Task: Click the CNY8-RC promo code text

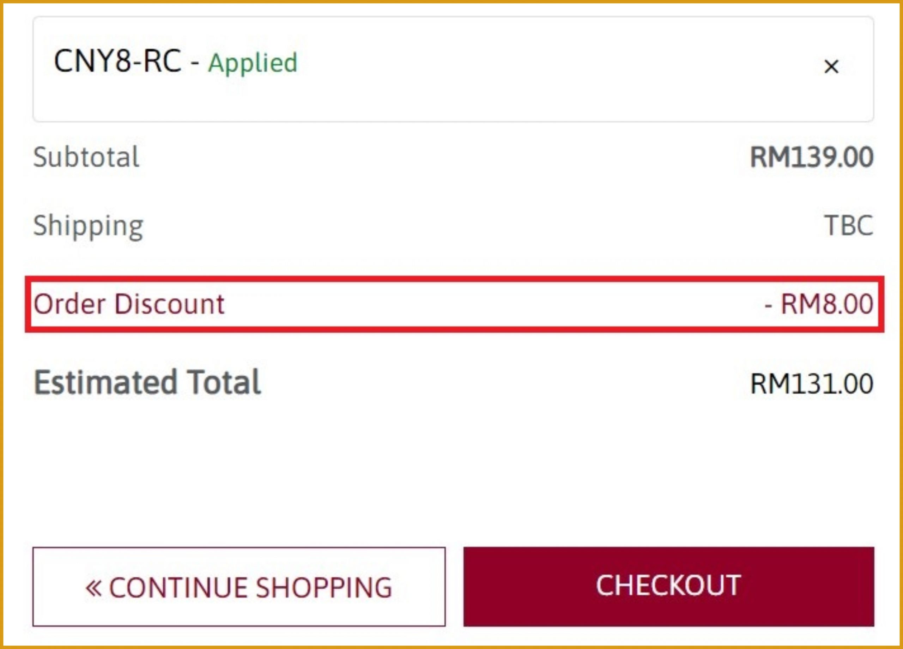Action: [117, 62]
